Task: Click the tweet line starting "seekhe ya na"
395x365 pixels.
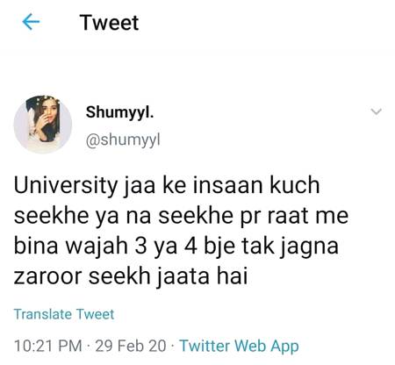Action: click(181, 217)
